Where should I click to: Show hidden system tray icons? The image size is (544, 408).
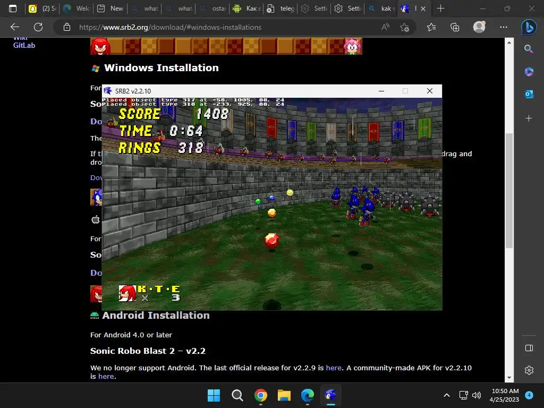(446, 395)
